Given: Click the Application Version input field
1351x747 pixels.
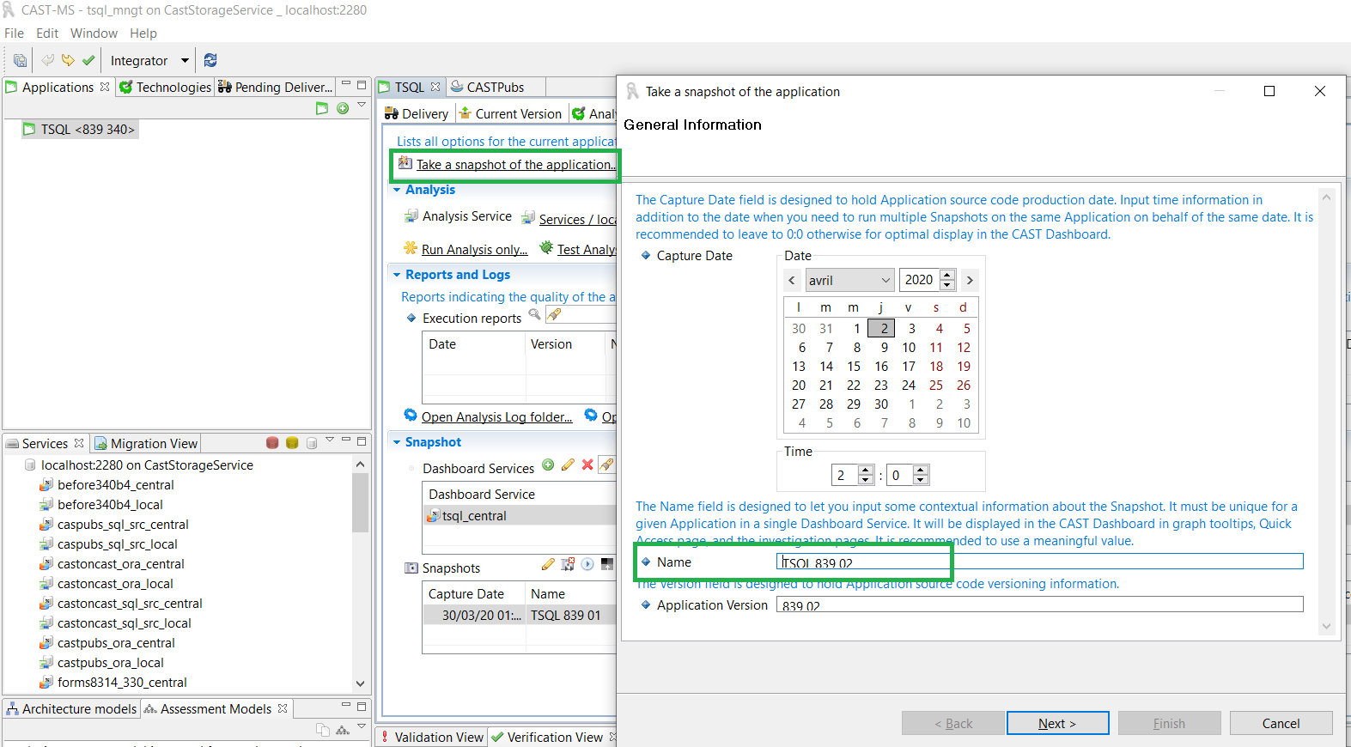Looking at the screenshot, I should click(x=1039, y=604).
